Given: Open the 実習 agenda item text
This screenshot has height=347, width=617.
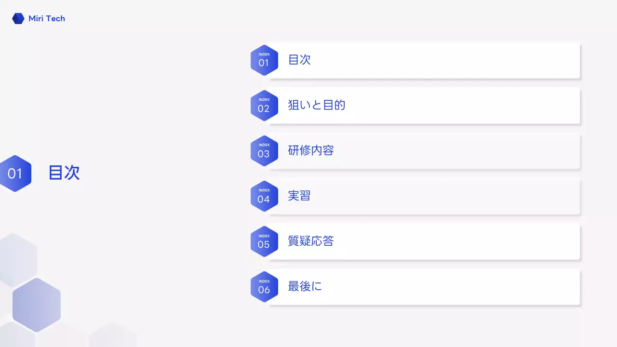Looking at the screenshot, I should point(299,196).
